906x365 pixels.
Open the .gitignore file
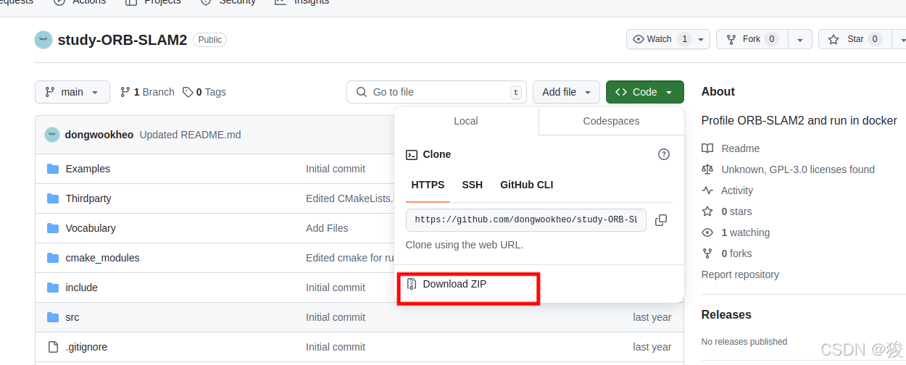[x=86, y=347]
